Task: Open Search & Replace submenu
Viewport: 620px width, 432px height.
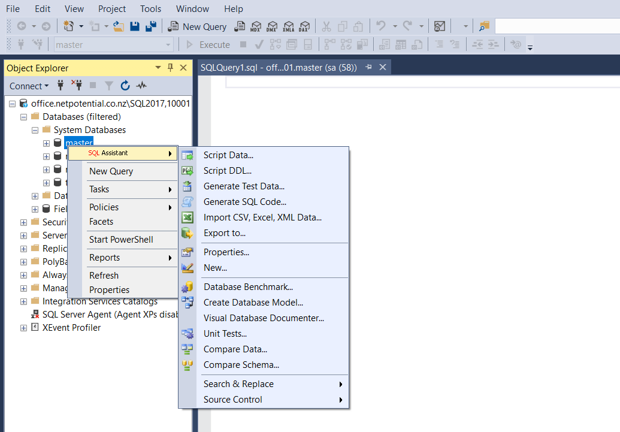Action: tap(264, 384)
